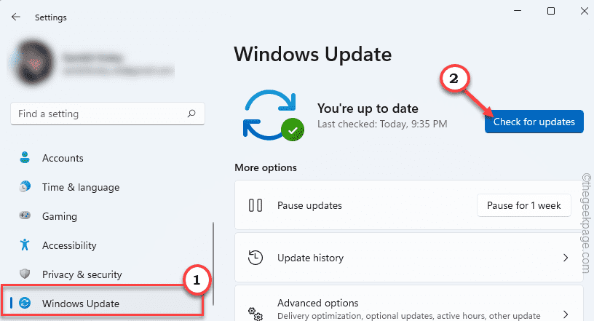
Task: Click the Gaming controller icon
Action: click(x=25, y=216)
